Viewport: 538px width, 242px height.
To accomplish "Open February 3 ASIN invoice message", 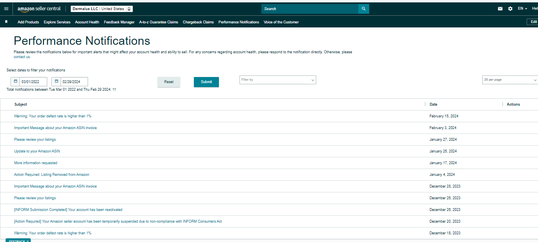I will coord(55,128).
